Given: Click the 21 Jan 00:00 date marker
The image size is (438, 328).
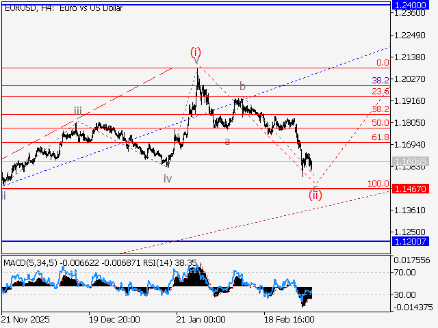Looking at the screenshot, I should click(x=201, y=319).
